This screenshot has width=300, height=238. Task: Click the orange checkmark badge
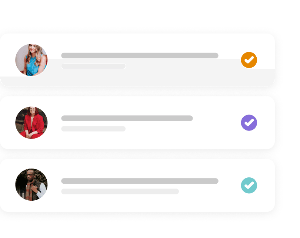tap(249, 60)
